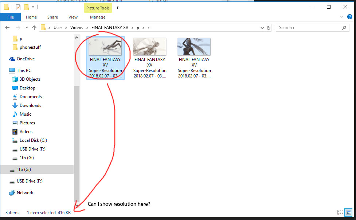This screenshot has height=220, width=356.
Task: Select This PC in the navigation pane
Action: (x=24, y=71)
